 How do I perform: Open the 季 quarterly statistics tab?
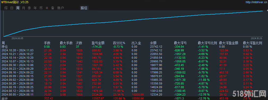29,8
